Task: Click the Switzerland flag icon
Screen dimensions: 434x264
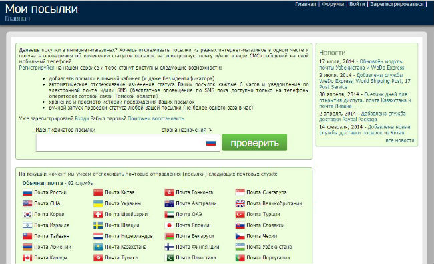Action: pos(98,215)
